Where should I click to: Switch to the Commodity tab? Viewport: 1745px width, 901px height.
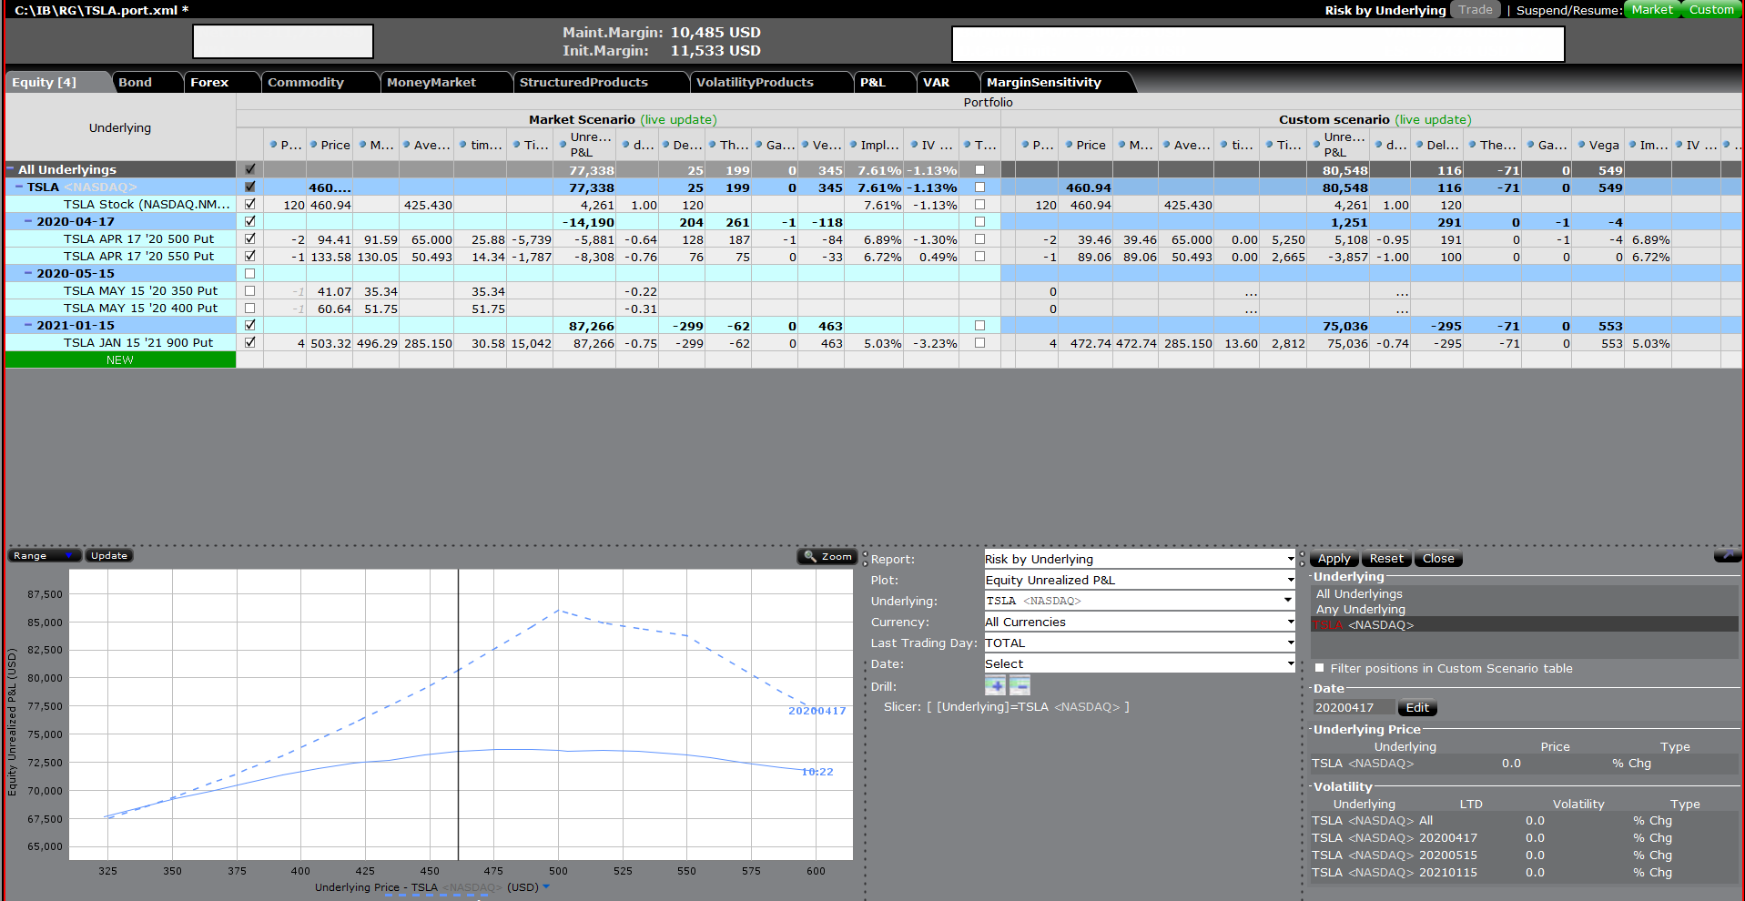pyautogui.click(x=319, y=82)
